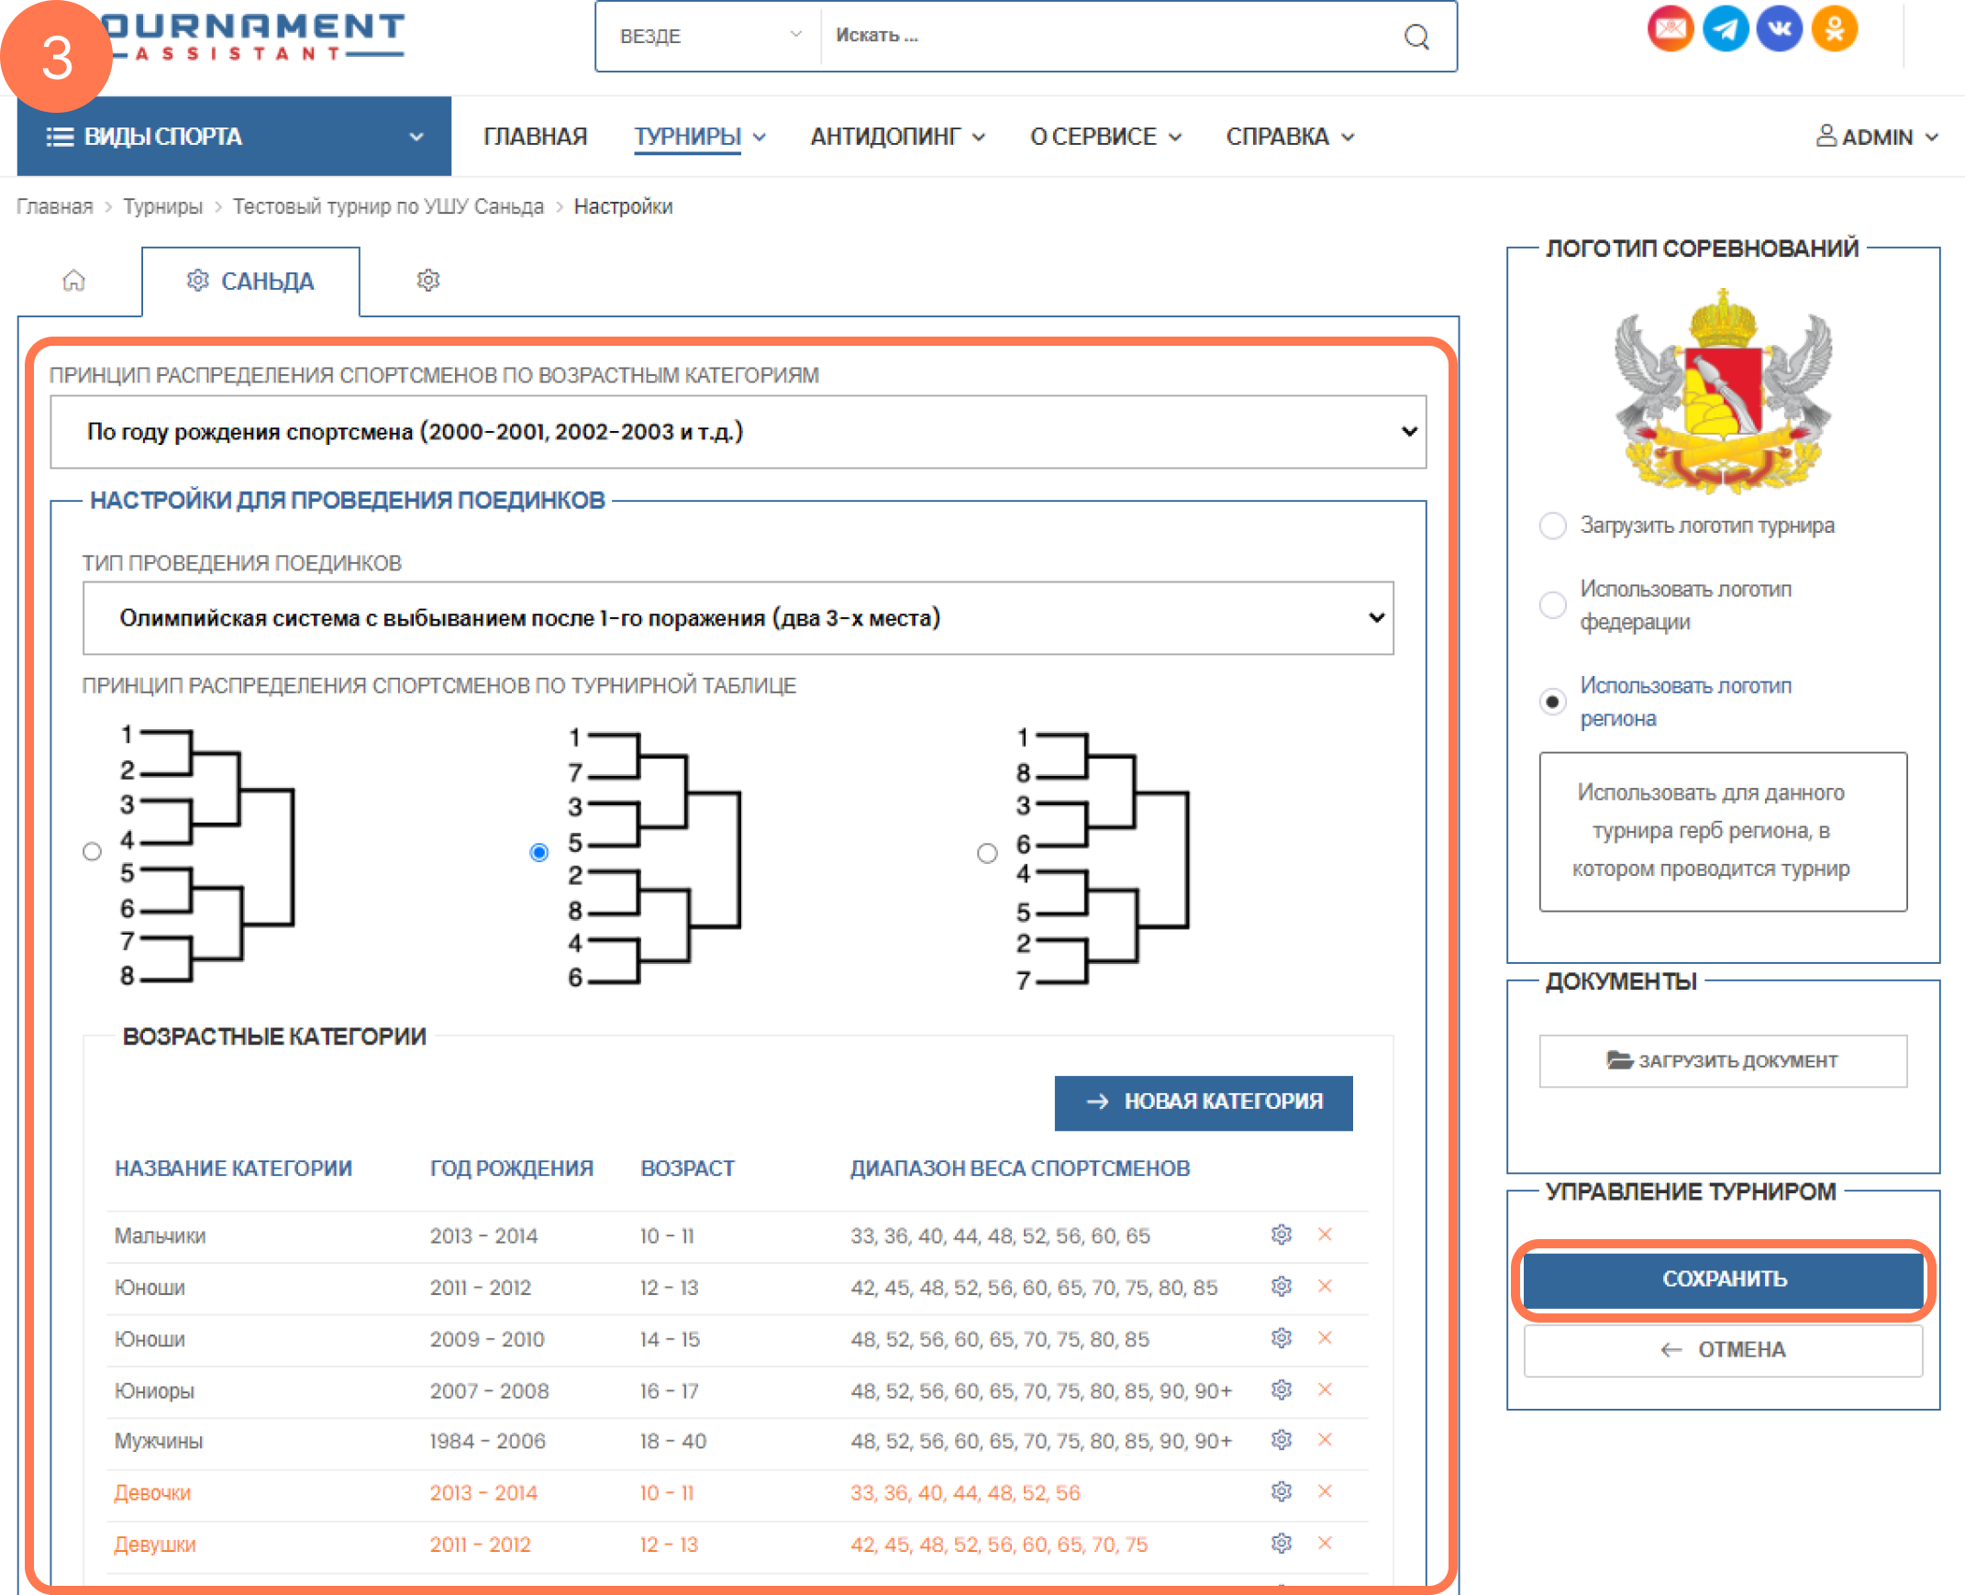Go to ГЛАВНАЯ menu item
Screen dimensions: 1965x1595
[x=535, y=137]
